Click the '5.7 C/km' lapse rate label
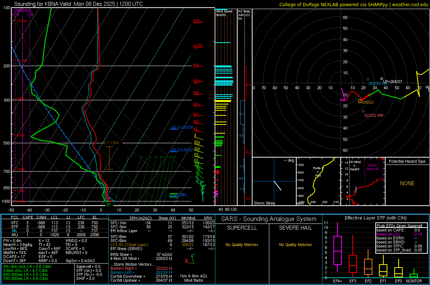This screenshot has height=285, width=430. pyautogui.click(x=112, y=143)
